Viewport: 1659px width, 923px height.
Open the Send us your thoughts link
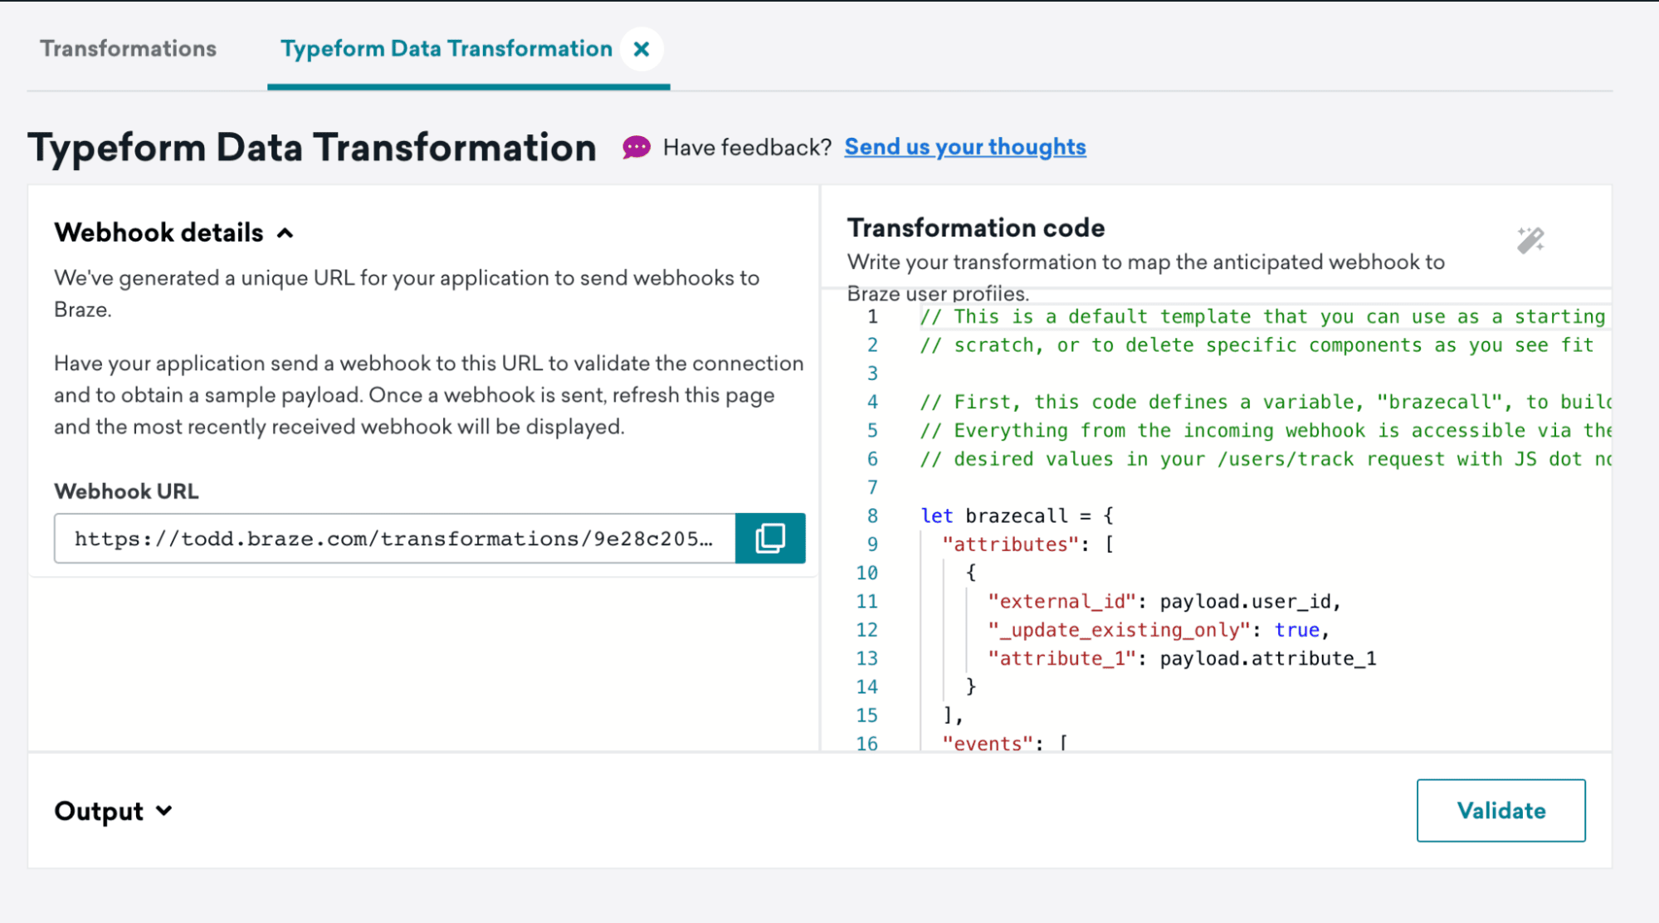click(964, 146)
